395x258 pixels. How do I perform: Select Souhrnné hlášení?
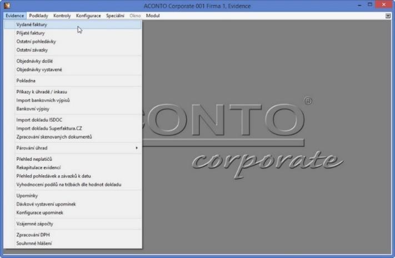[73, 244]
